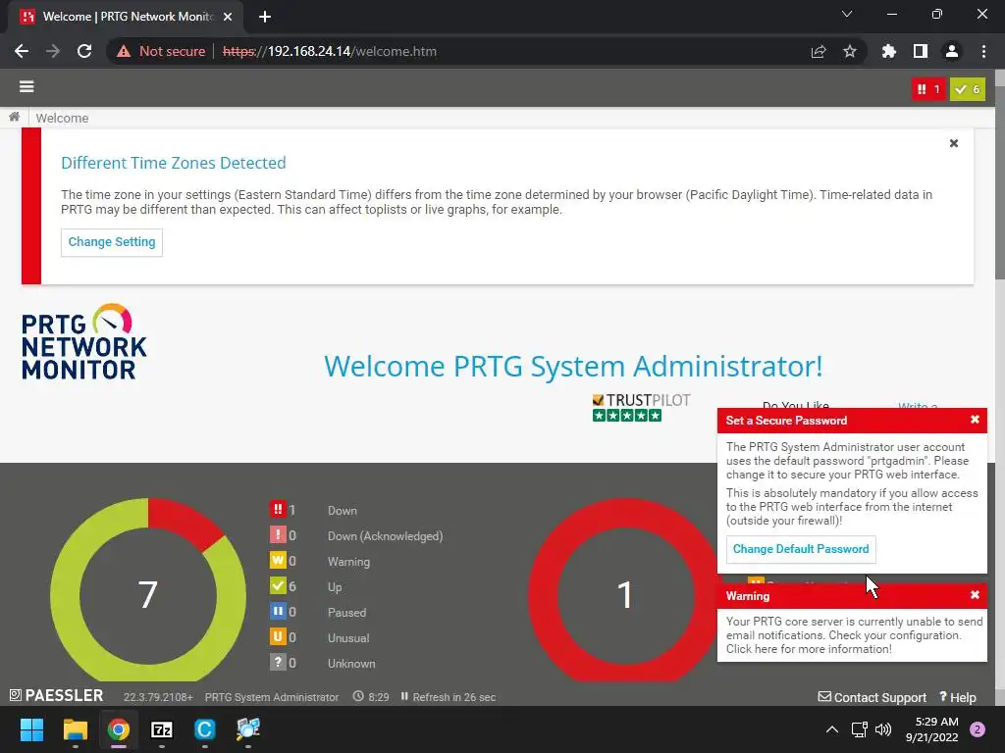The image size is (1005, 753).
Task: Open the email notification warning message
Action: [x=854, y=635]
